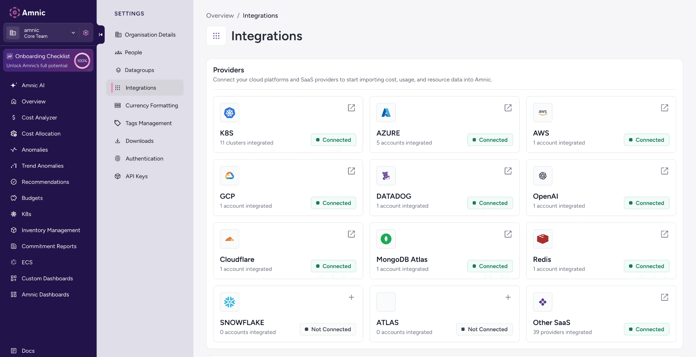Click the Amnic logo
The image size is (696, 357).
[27, 13]
